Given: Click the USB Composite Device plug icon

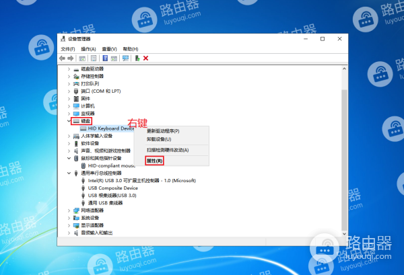Looking at the screenshot, I should (83, 188).
